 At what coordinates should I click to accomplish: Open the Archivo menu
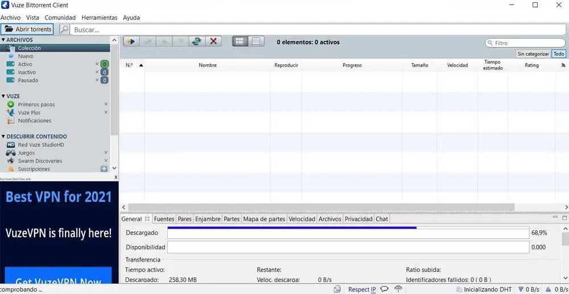point(10,18)
